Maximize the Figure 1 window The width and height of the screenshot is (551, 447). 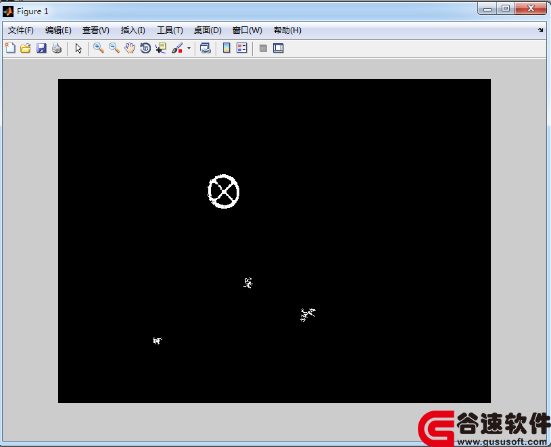coord(506,8)
